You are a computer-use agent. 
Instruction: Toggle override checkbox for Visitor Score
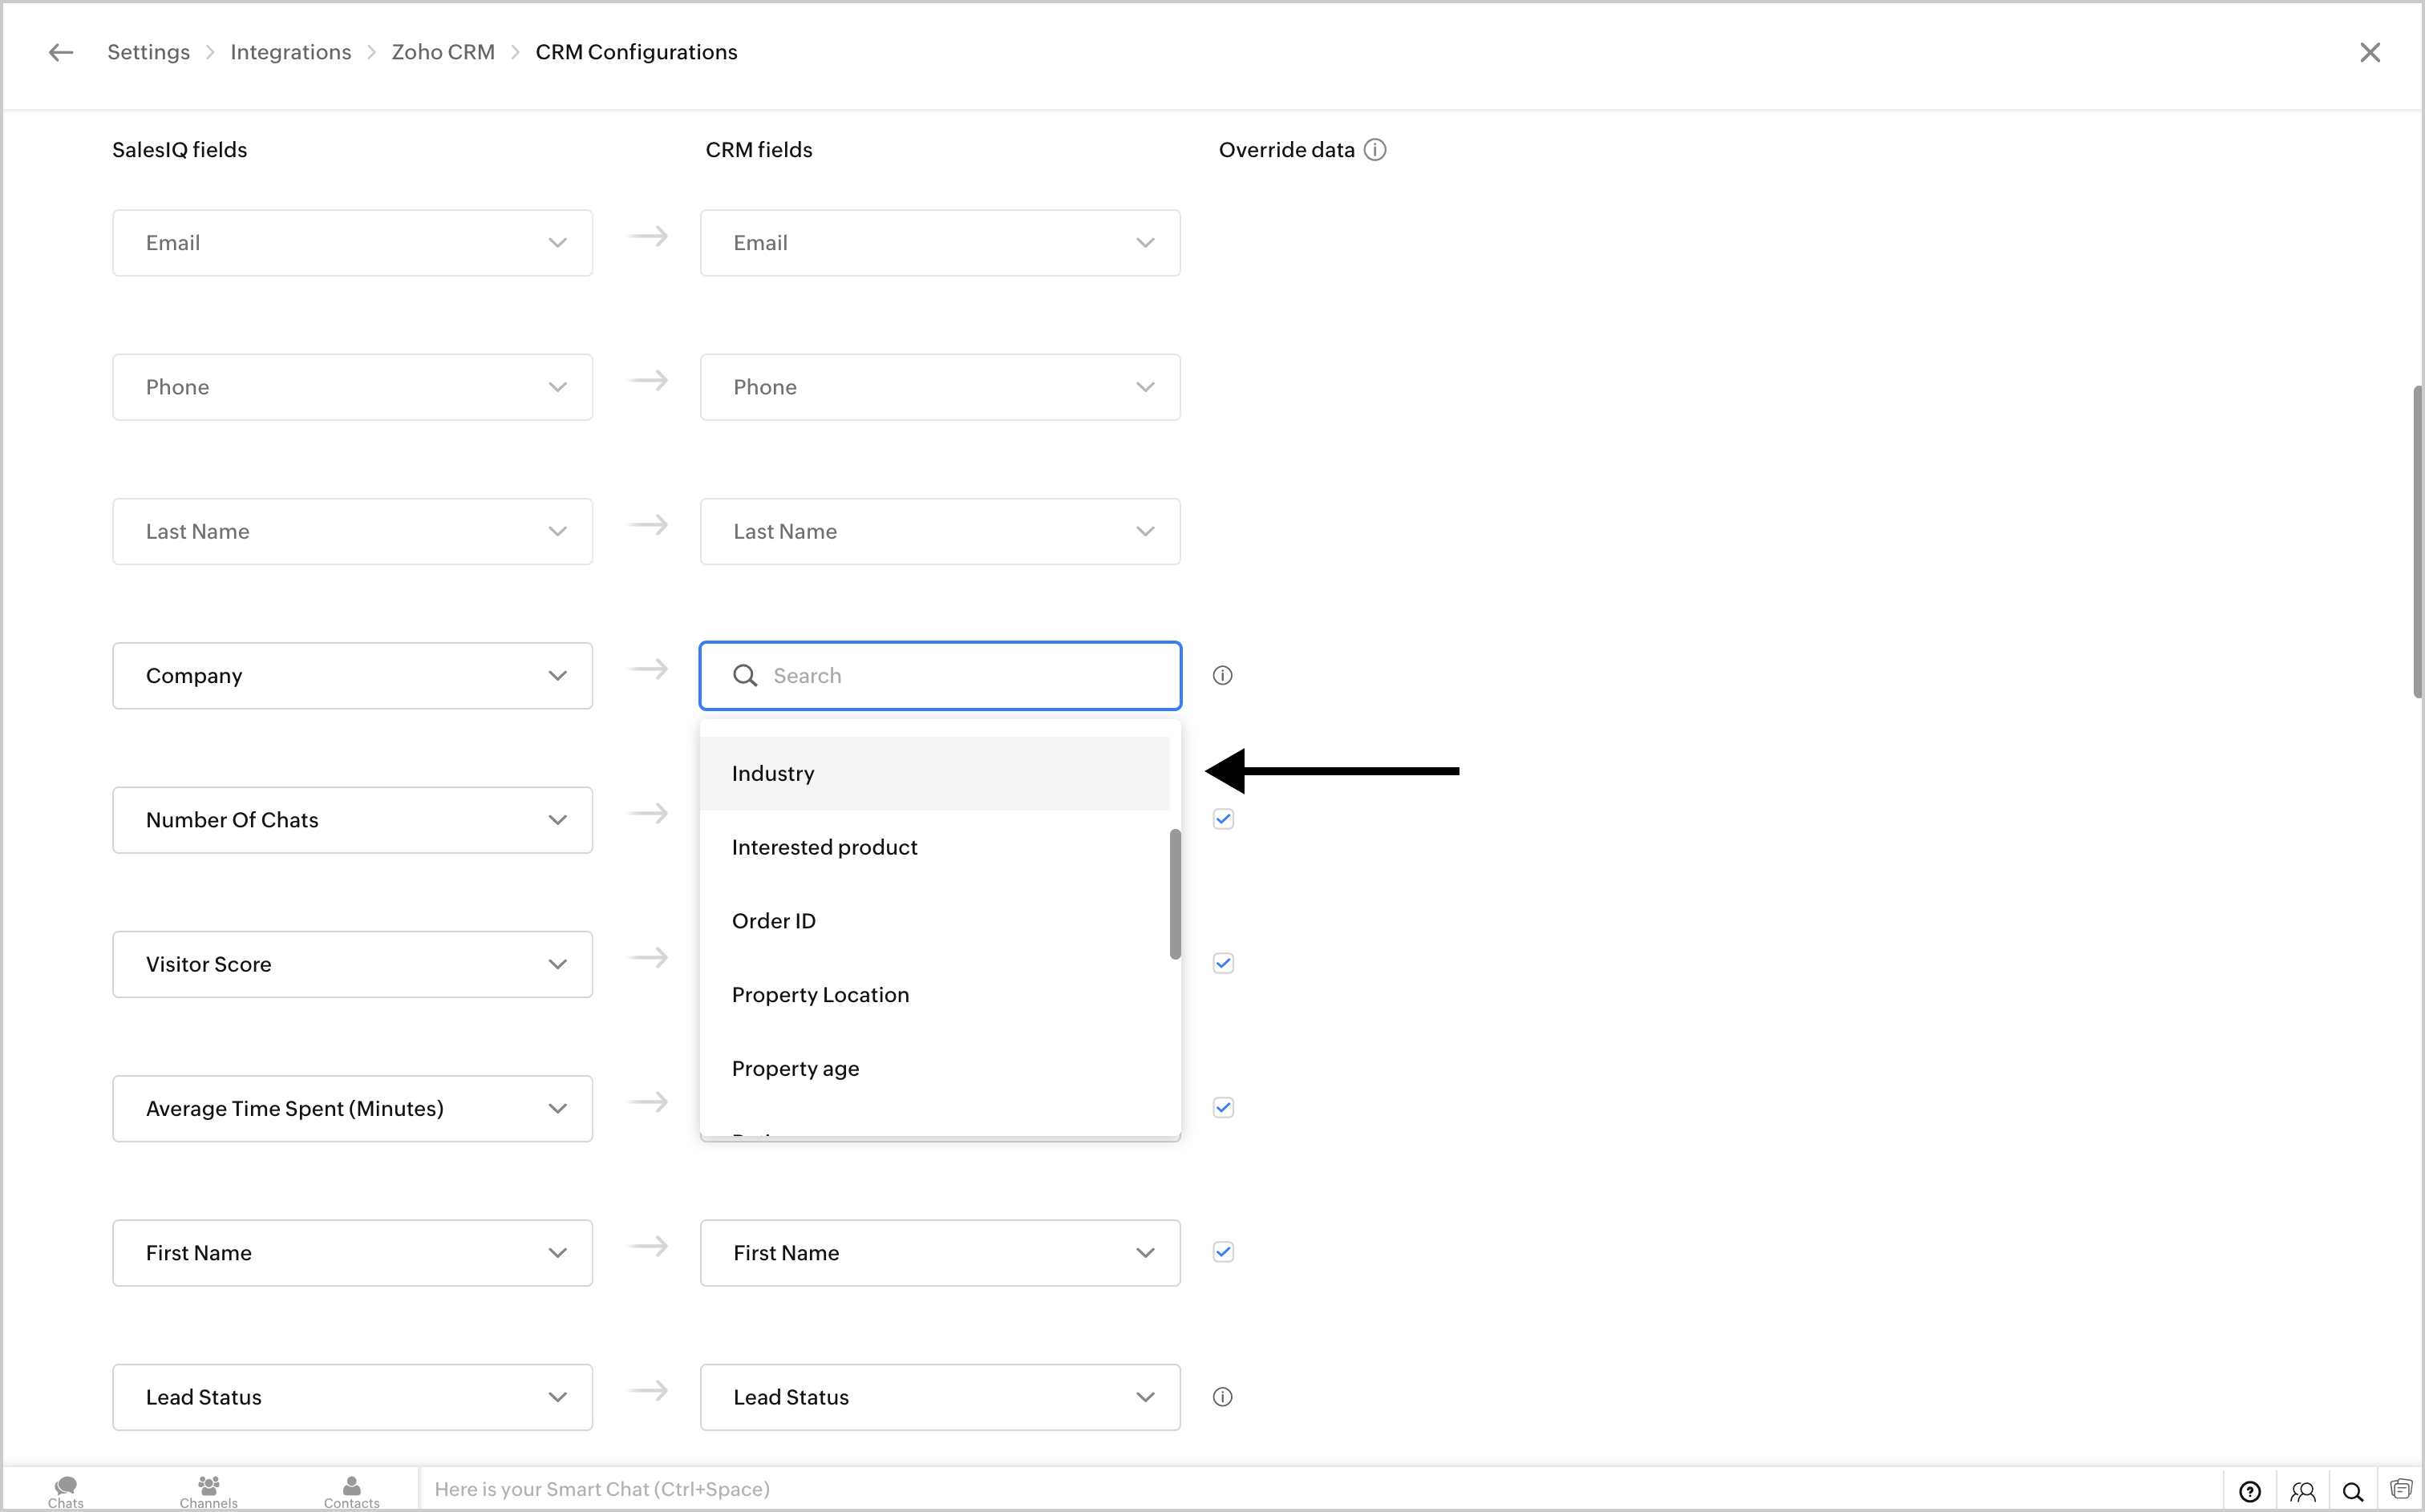1223,963
